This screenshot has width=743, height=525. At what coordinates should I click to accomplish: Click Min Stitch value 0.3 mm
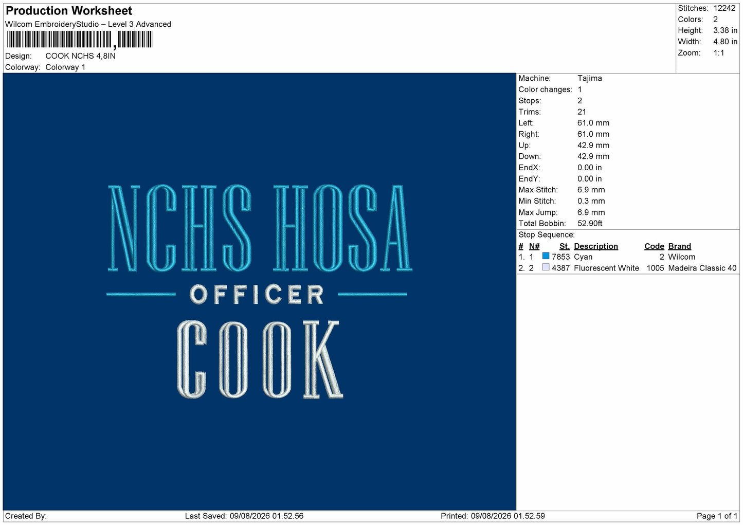[591, 201]
